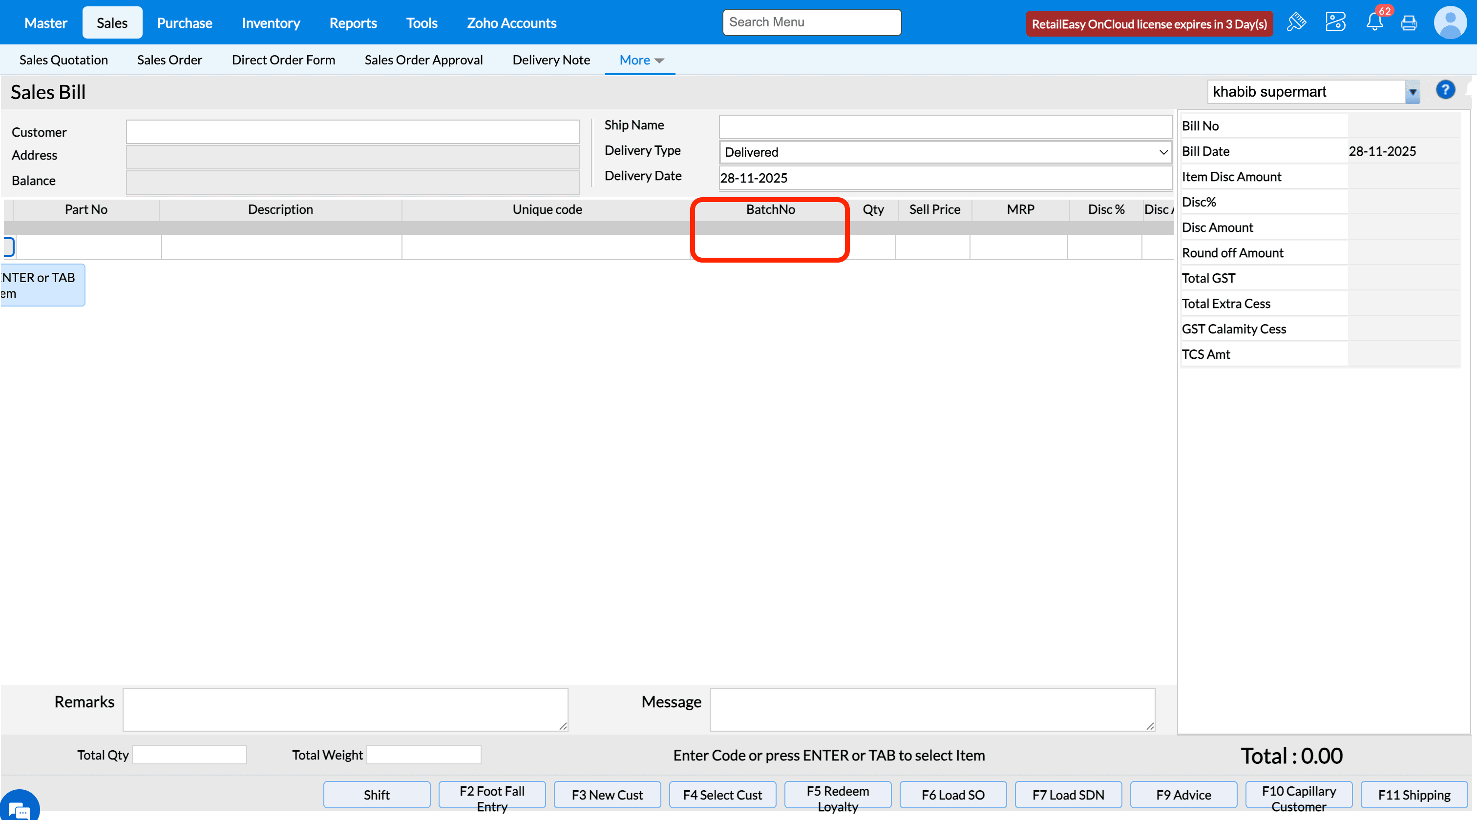Open notifications bell with 62 badge
Screen dimensions: 1477x820
1374,22
